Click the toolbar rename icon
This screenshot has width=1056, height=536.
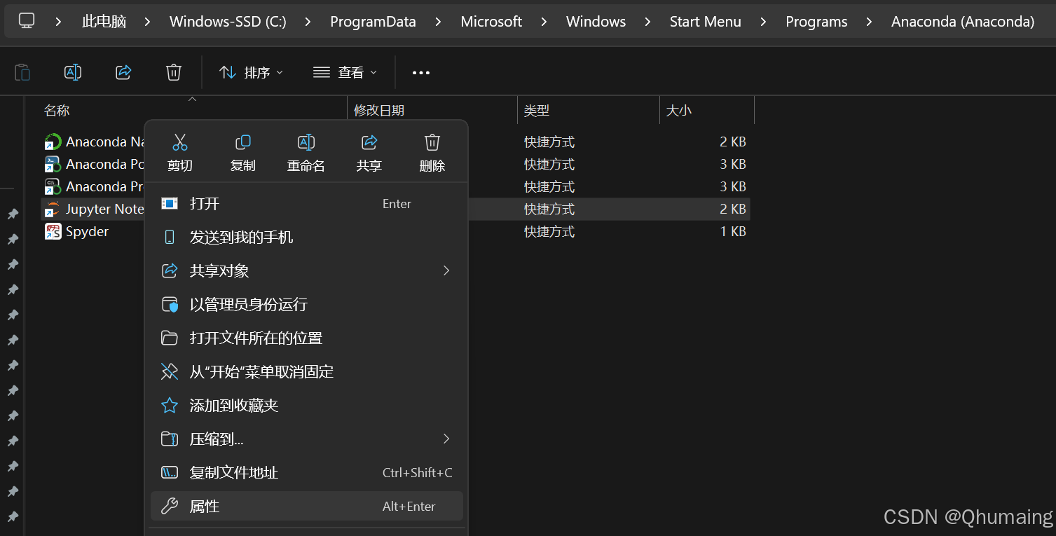pyautogui.click(x=73, y=72)
